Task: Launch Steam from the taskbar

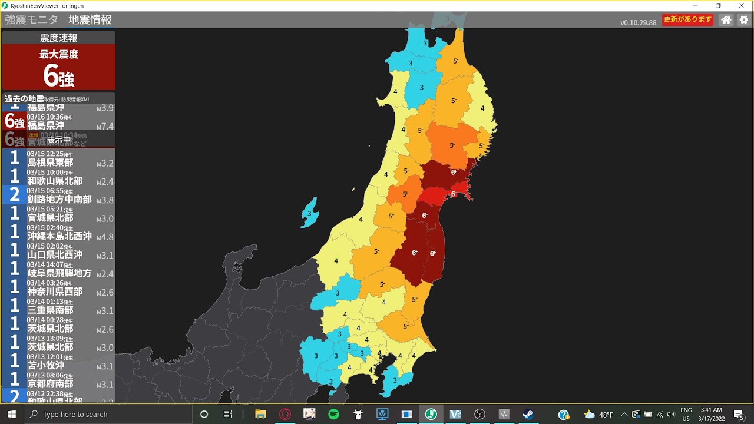Action: 528,414
